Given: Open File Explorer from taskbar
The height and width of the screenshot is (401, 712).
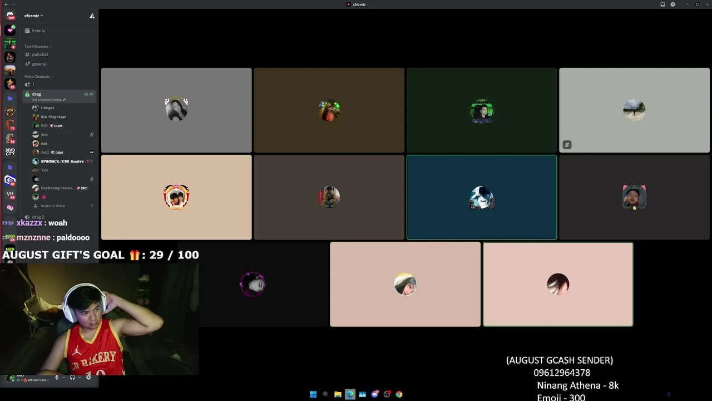Looking at the screenshot, I should tap(338, 394).
